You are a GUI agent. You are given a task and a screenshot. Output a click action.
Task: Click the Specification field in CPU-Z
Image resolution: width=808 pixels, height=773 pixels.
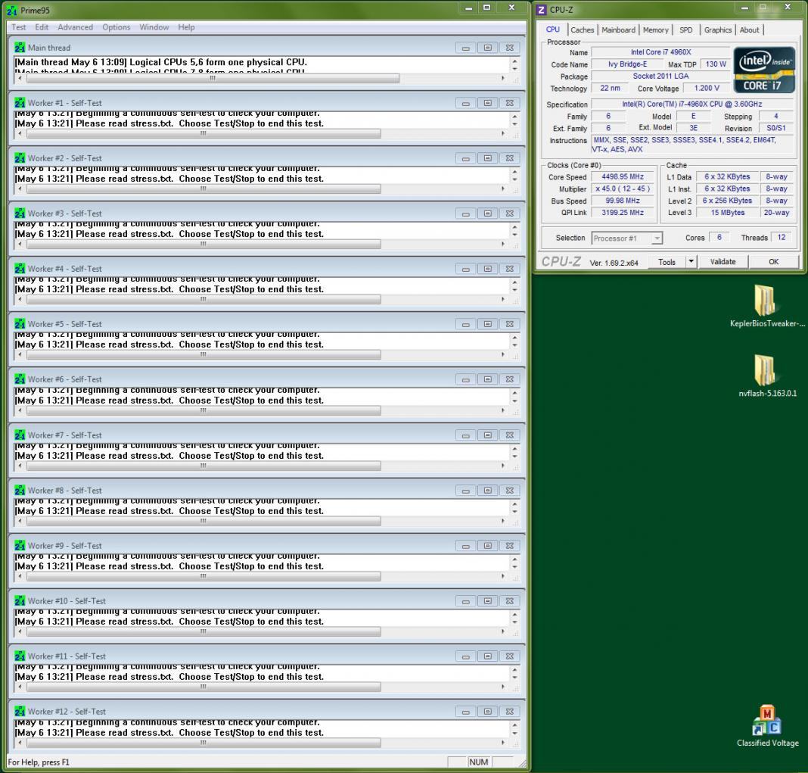[692, 104]
